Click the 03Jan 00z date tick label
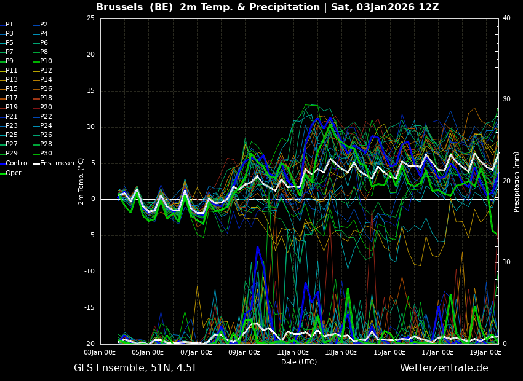The height and width of the screenshot is (381, 523). tap(100, 352)
